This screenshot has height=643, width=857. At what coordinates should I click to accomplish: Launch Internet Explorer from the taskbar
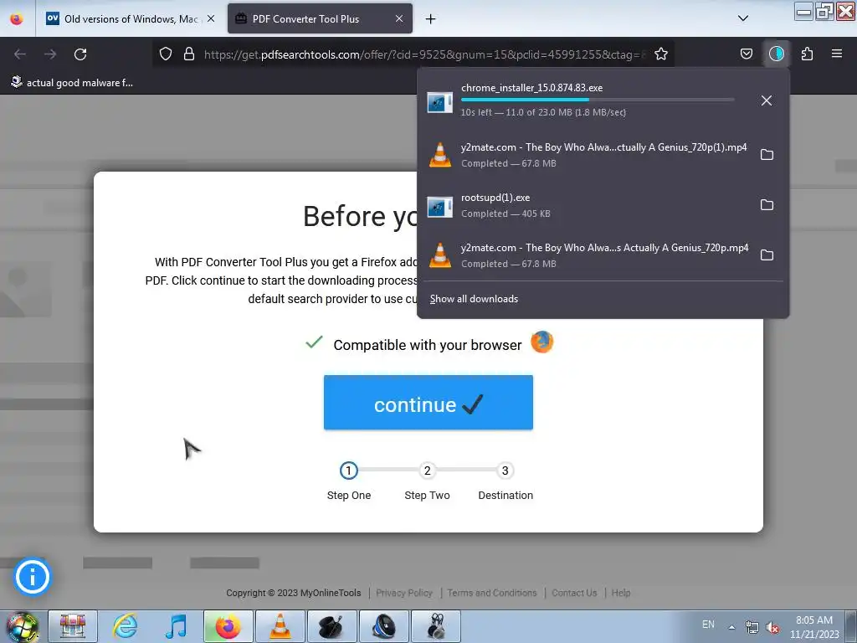(125, 626)
